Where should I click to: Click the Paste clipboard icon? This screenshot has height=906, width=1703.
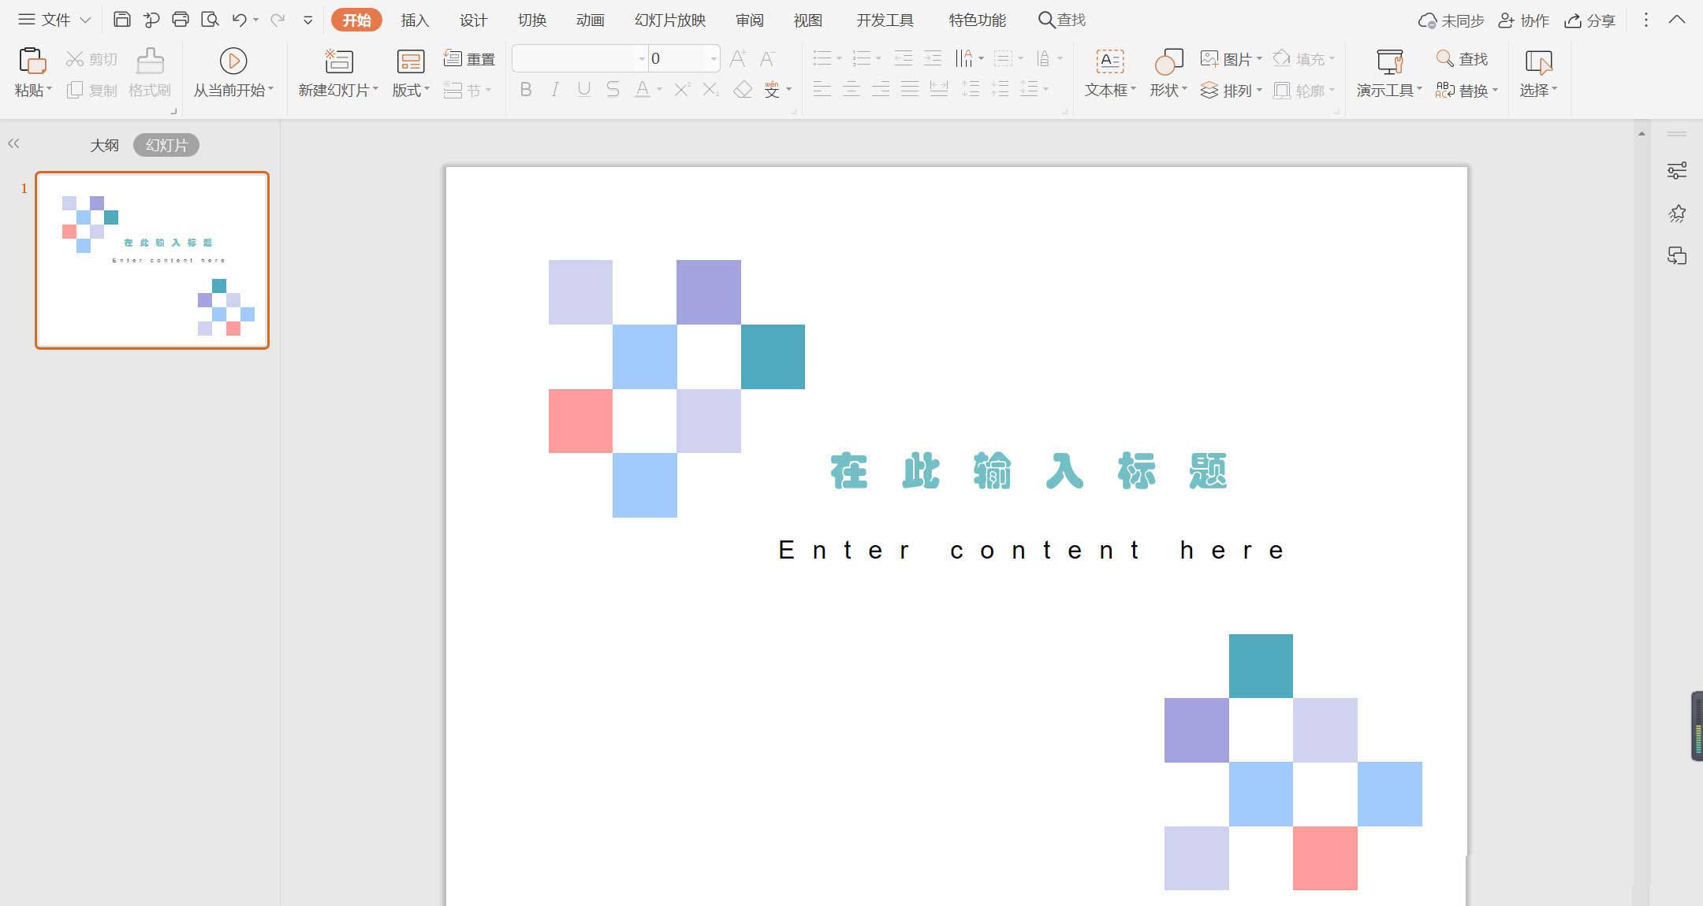(x=32, y=61)
